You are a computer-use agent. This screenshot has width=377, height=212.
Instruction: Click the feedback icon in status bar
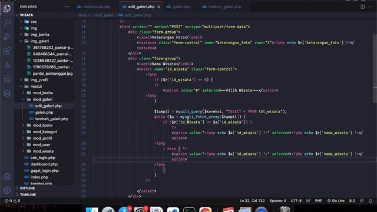(362, 201)
